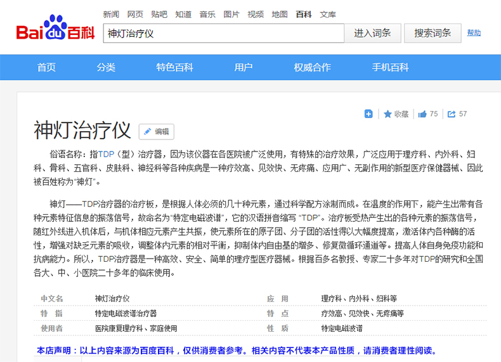Go to 首页 in blue navigation bar
The image size is (501, 362).
pos(46,67)
